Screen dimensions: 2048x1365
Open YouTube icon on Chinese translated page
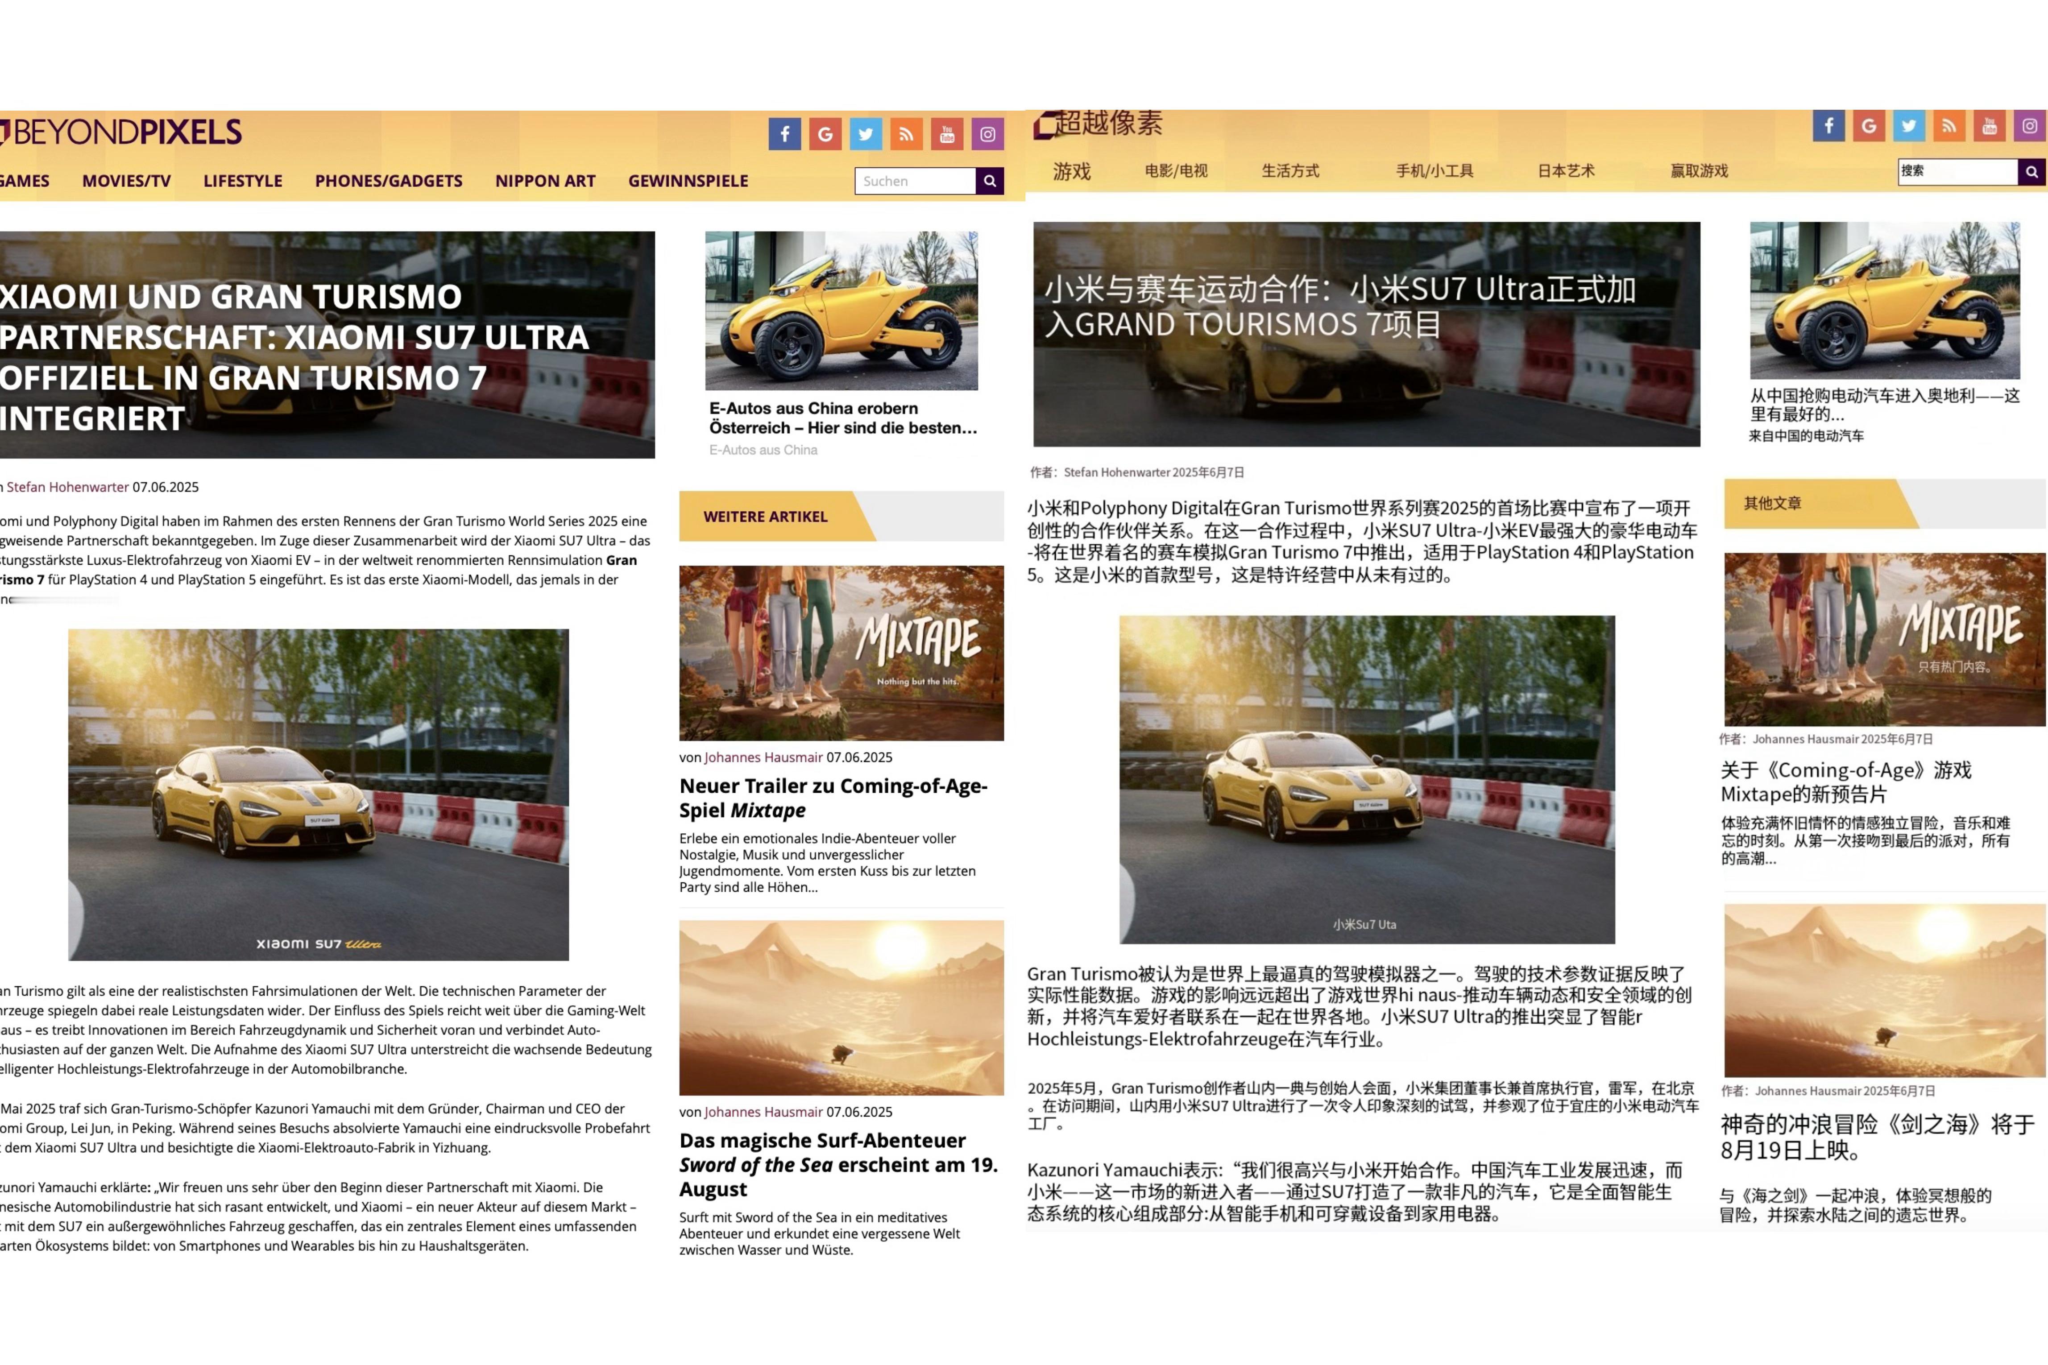1990,126
